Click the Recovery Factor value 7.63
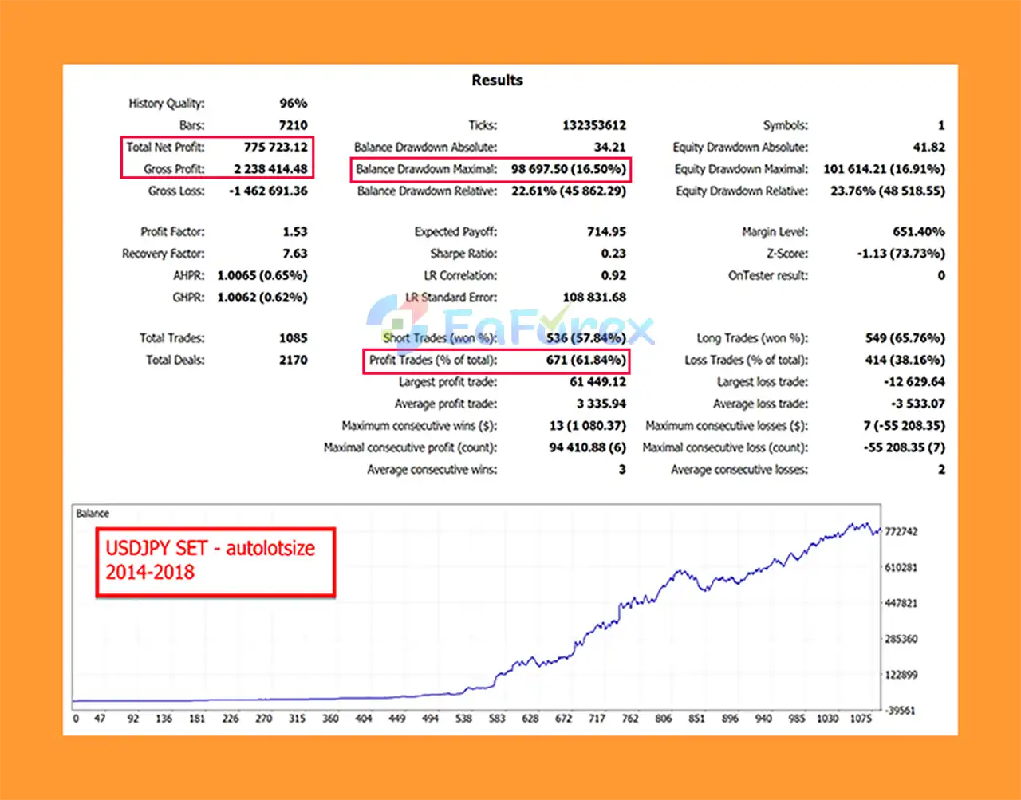The width and height of the screenshot is (1021, 800). 294,254
